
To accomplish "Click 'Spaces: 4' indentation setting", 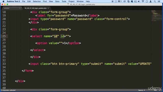I will (x=142, y=90).
